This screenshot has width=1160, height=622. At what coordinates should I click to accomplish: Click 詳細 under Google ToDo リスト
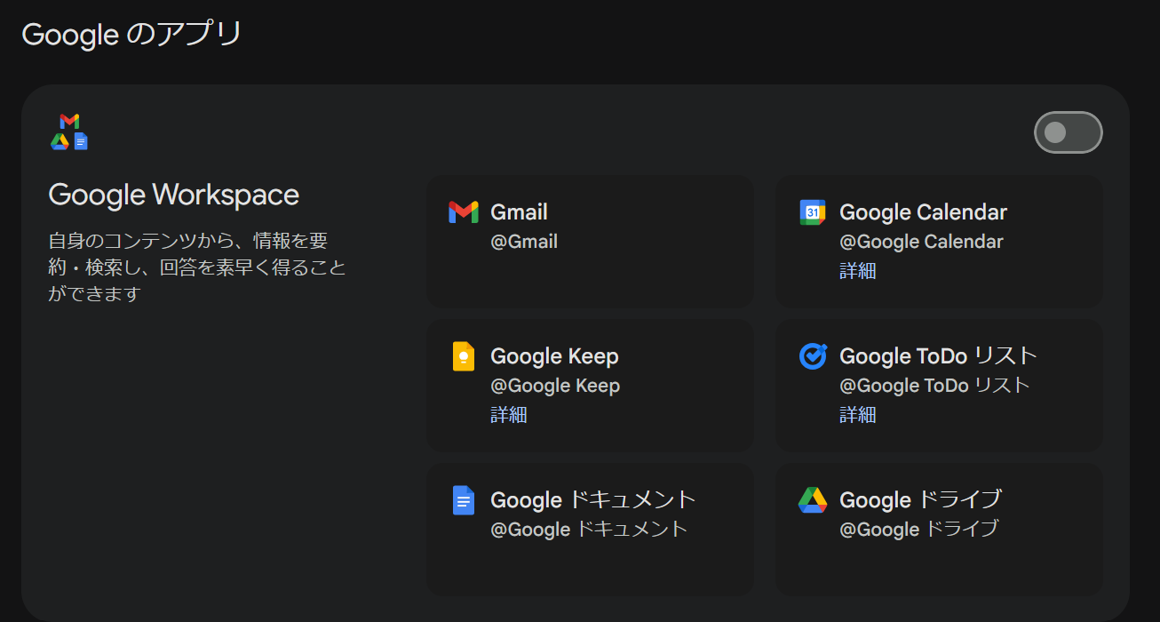(x=857, y=414)
